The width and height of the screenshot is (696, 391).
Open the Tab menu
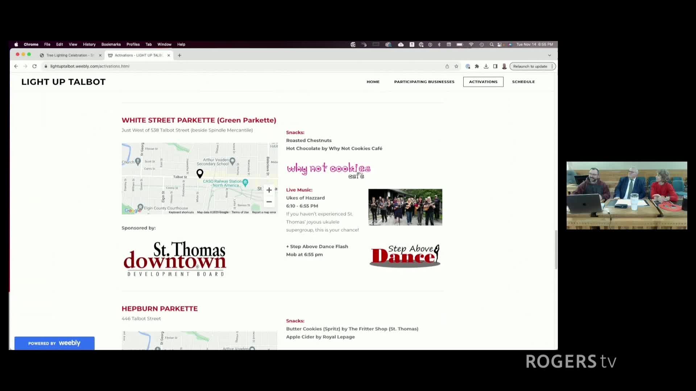click(149, 45)
